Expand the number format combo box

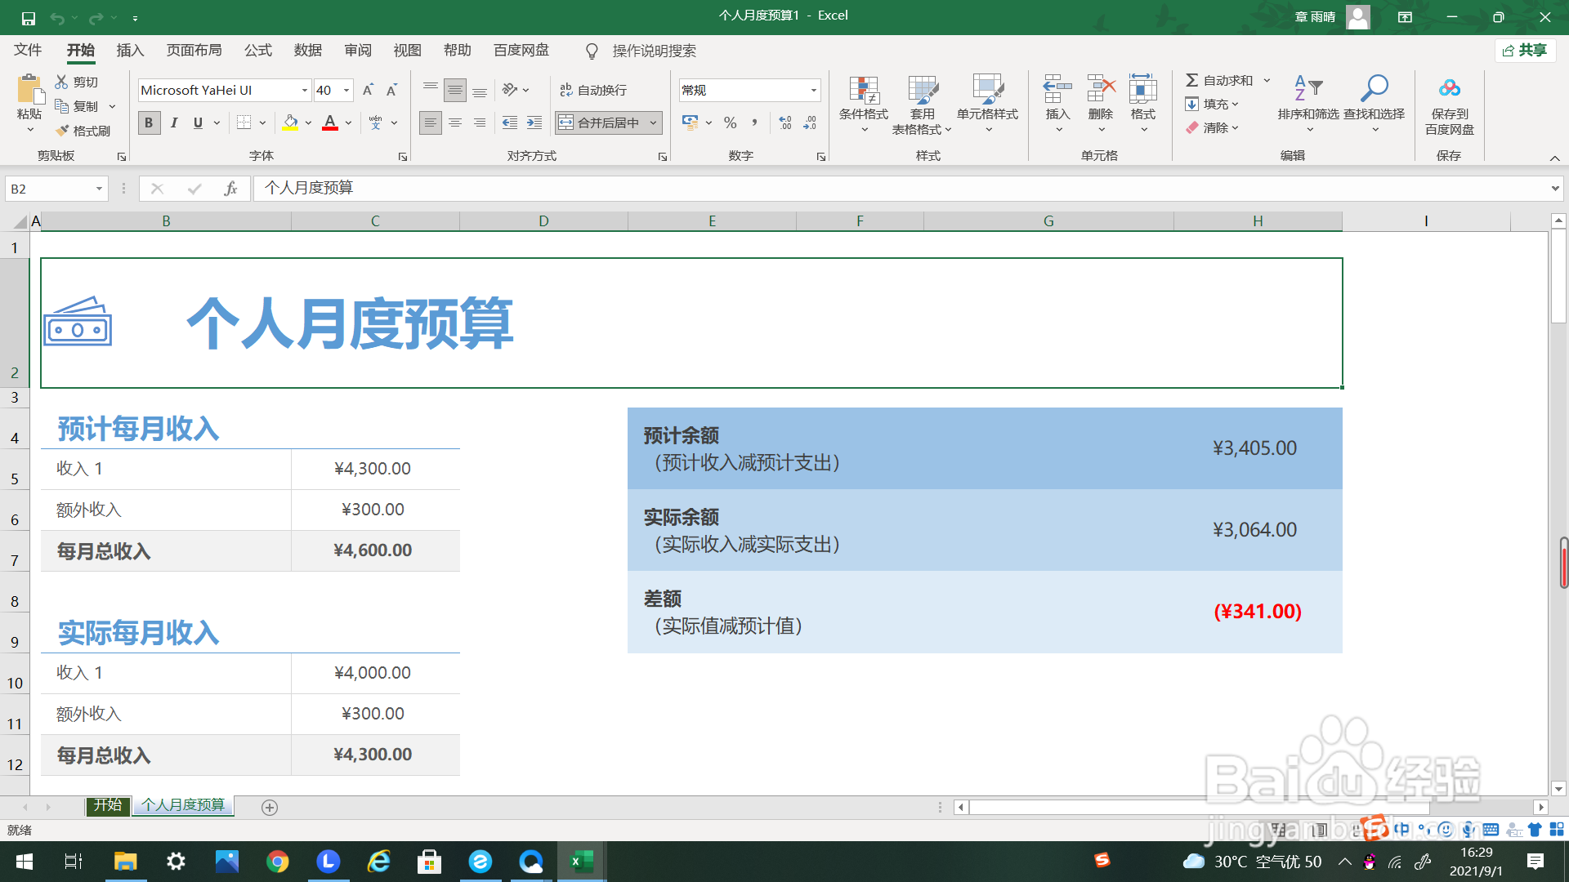pos(813,90)
